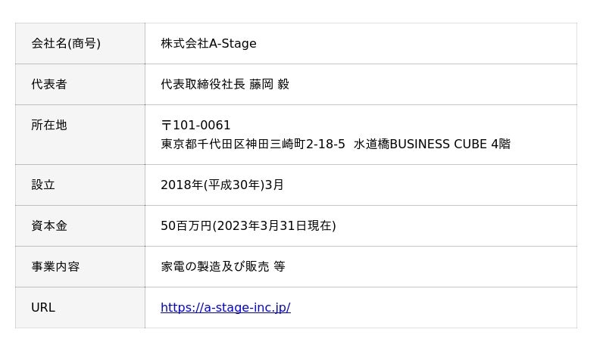Open the https://a-stage-inc.jp/ link

[x=225, y=307]
